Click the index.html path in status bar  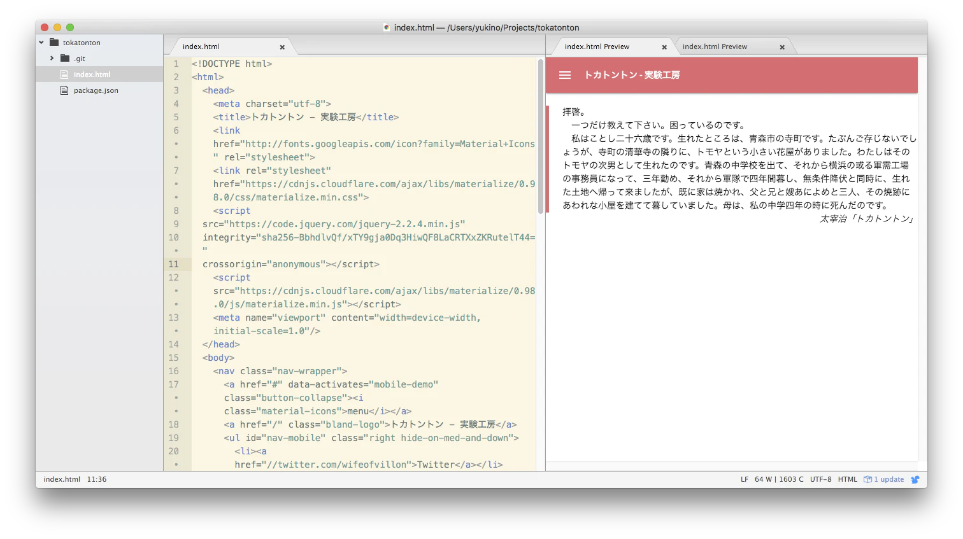tap(62, 479)
